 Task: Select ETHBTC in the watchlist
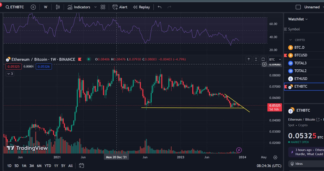click(304, 86)
